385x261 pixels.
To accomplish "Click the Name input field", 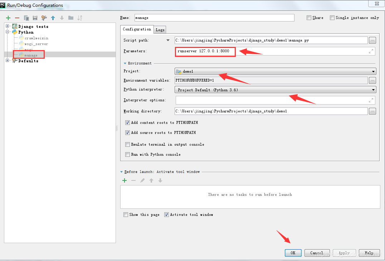I will [214, 18].
